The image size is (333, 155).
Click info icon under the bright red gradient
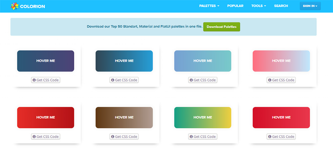[x=34, y=137]
